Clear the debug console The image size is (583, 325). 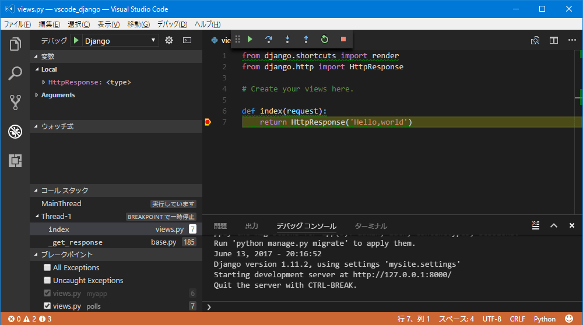coord(535,225)
